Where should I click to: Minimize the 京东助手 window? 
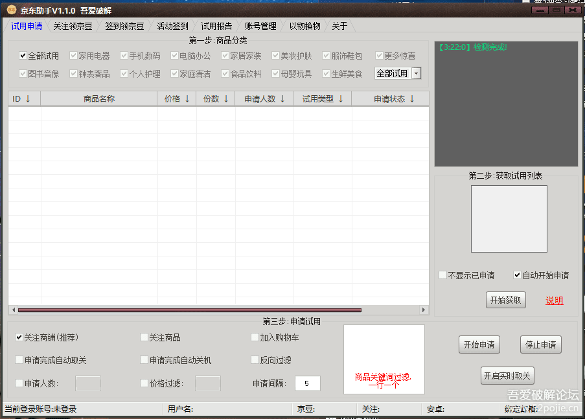[x=540, y=10]
